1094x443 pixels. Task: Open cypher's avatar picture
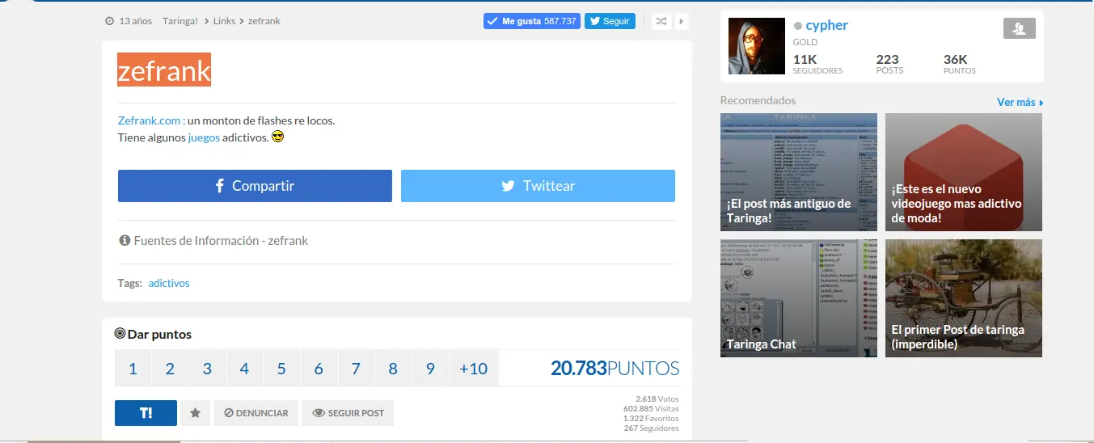click(757, 46)
